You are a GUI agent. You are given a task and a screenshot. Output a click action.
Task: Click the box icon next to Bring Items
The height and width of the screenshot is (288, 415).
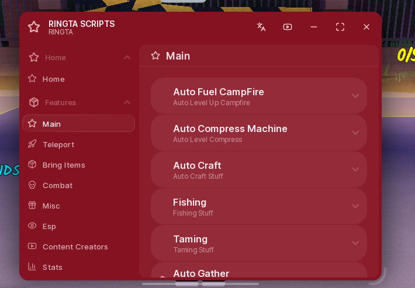pos(32,165)
